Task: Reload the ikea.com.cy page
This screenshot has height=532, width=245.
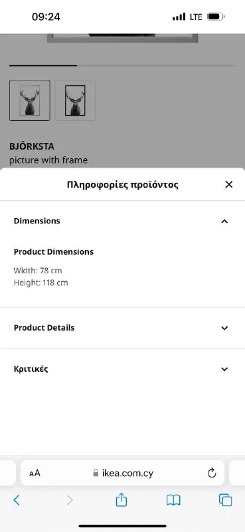Action: [212, 473]
